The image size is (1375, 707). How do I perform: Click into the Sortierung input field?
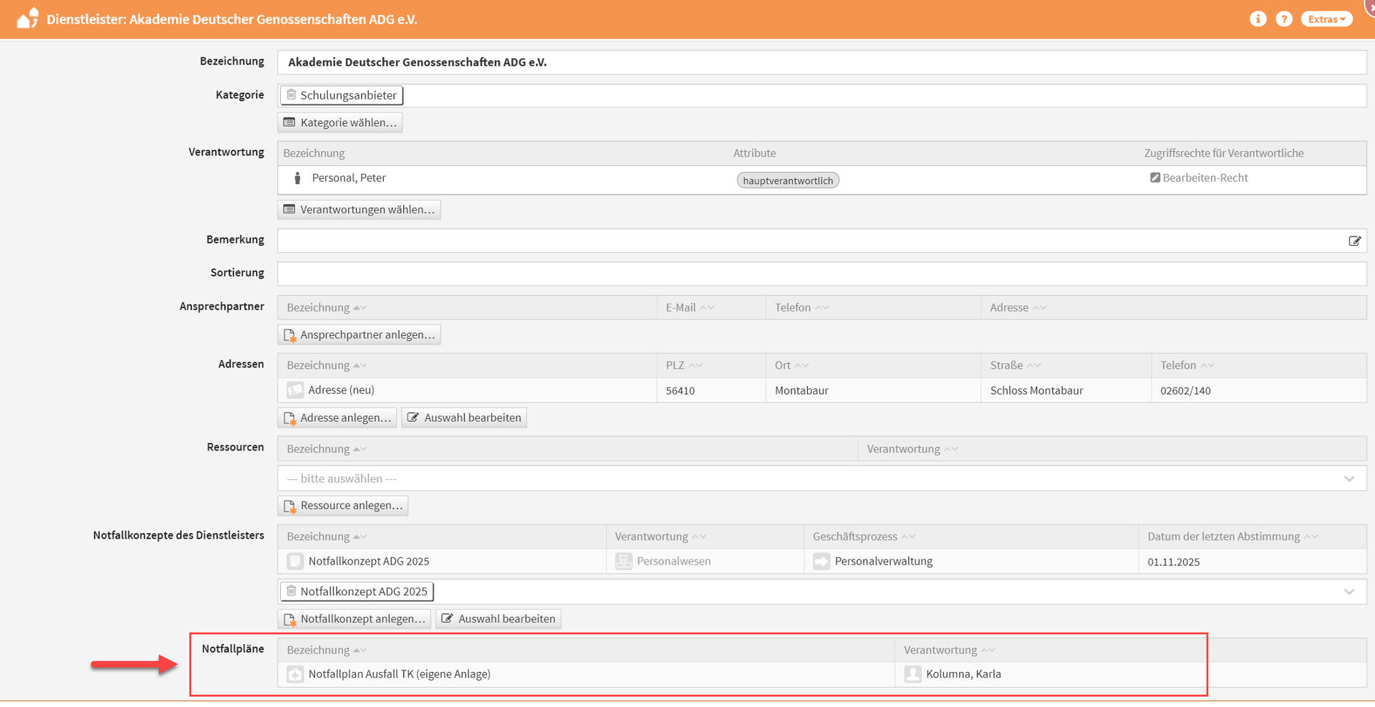point(821,274)
